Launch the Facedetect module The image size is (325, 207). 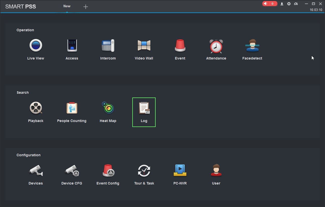(252, 49)
